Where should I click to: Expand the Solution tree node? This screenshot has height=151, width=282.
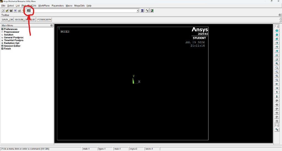[x=2, y=35]
